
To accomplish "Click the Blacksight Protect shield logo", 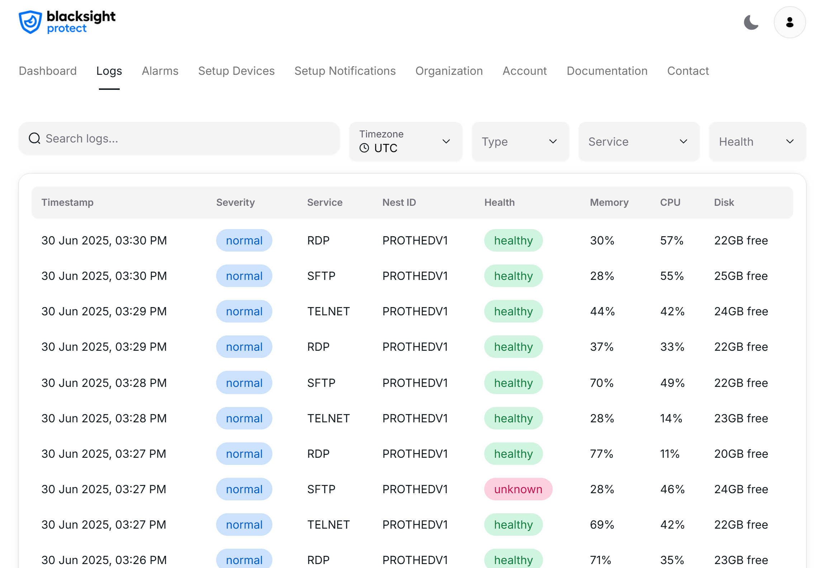I will [30, 22].
